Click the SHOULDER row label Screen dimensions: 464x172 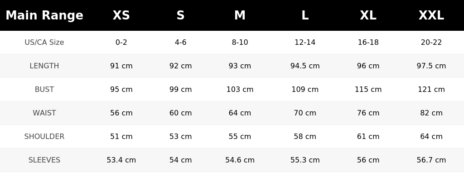(44, 137)
